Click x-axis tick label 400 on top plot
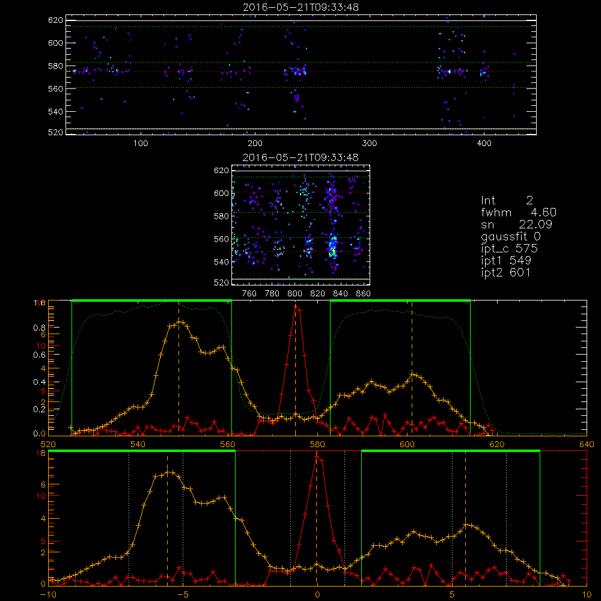Screen dimensions: 601x601 (484, 144)
